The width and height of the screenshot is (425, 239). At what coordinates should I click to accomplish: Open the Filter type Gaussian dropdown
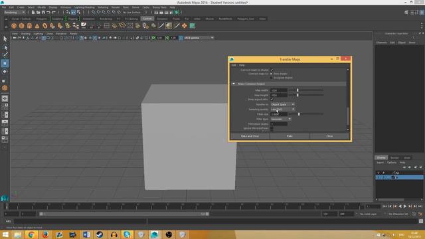(x=281, y=119)
